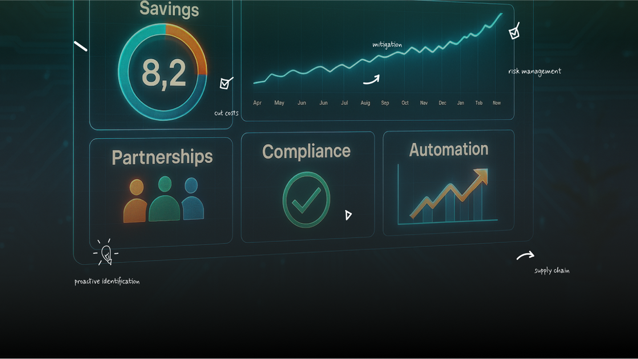The width and height of the screenshot is (638, 359).
Task: Click the risk management handwritten label
Action: 534,71
